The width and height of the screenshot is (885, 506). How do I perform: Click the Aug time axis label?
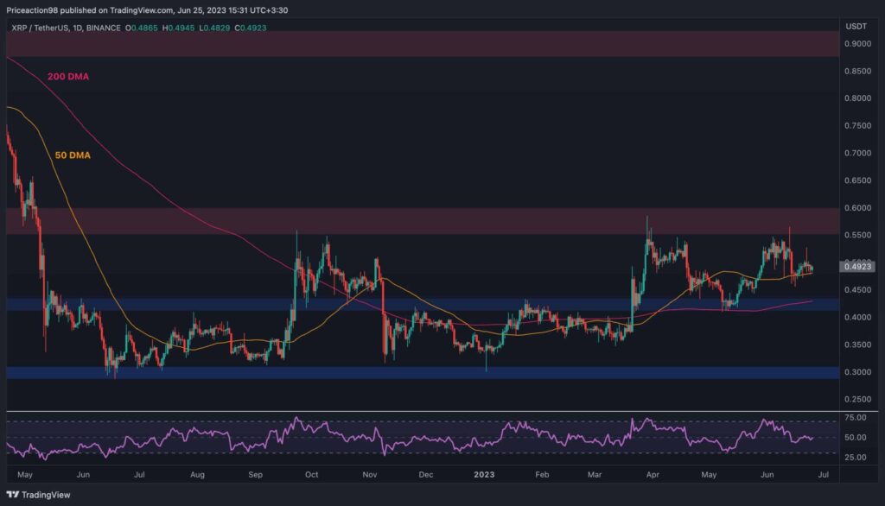(198, 474)
